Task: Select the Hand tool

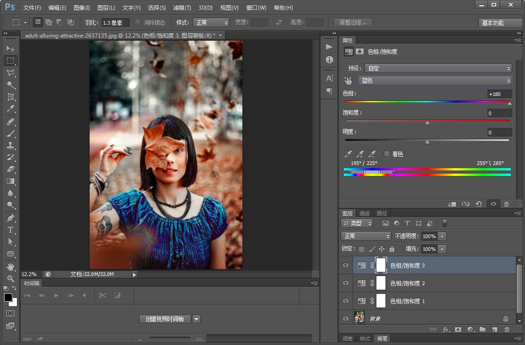Action: 11,266
